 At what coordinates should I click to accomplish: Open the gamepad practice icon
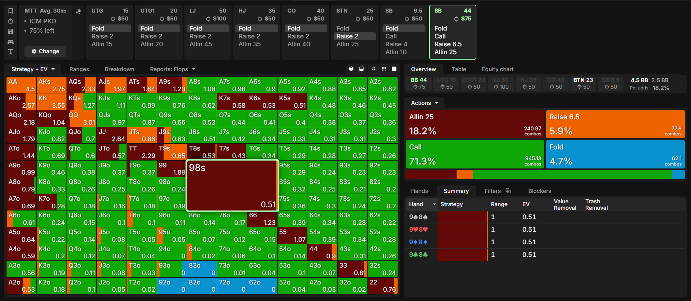11,42
